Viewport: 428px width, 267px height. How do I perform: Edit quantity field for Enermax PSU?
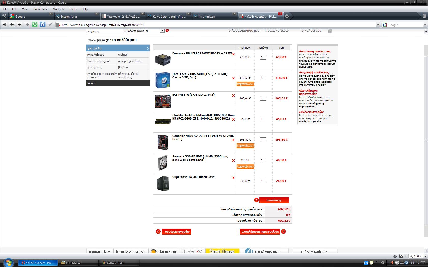(263, 57)
